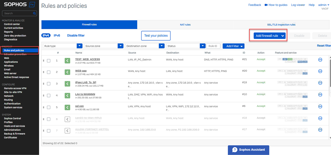Open more options for rule #21

click(x=320, y=60)
